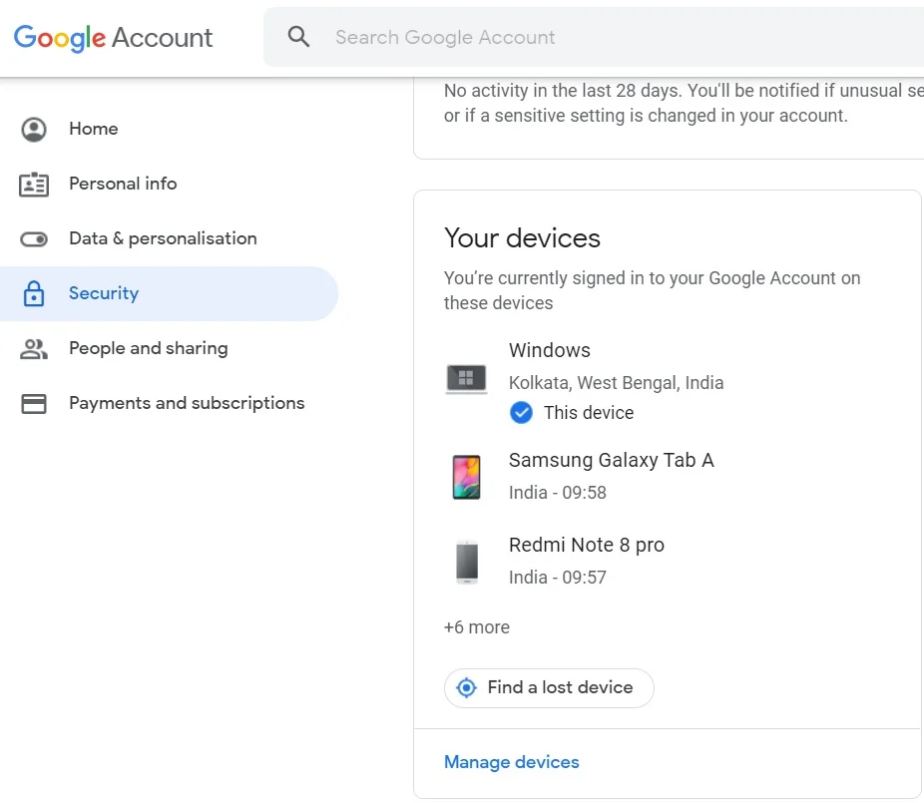
Task: Click the lost device target icon
Action: click(x=466, y=687)
